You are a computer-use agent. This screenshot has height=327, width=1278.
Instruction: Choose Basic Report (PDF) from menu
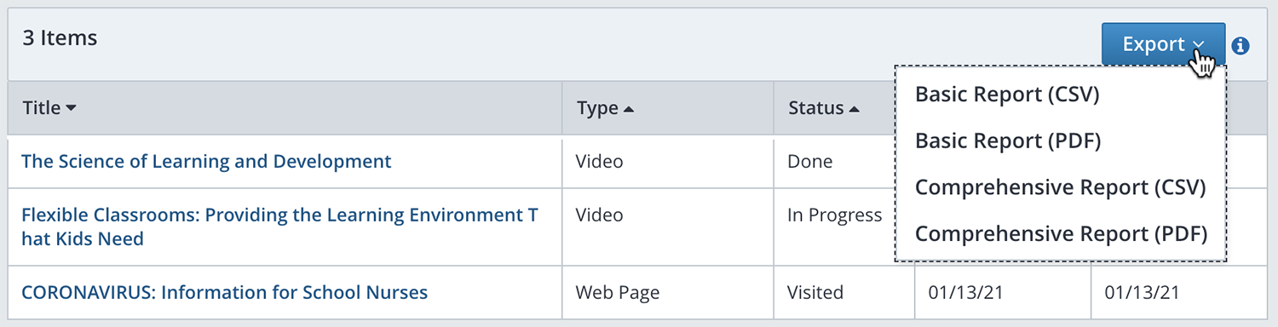point(1008,141)
